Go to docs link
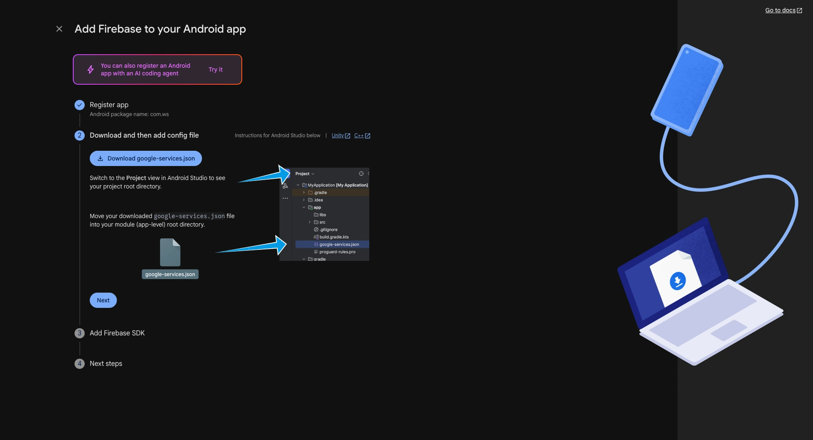 click(783, 10)
